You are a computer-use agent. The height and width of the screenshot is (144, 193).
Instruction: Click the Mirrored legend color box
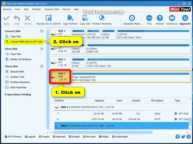84,137
